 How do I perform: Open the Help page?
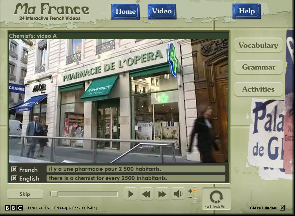[247, 11]
